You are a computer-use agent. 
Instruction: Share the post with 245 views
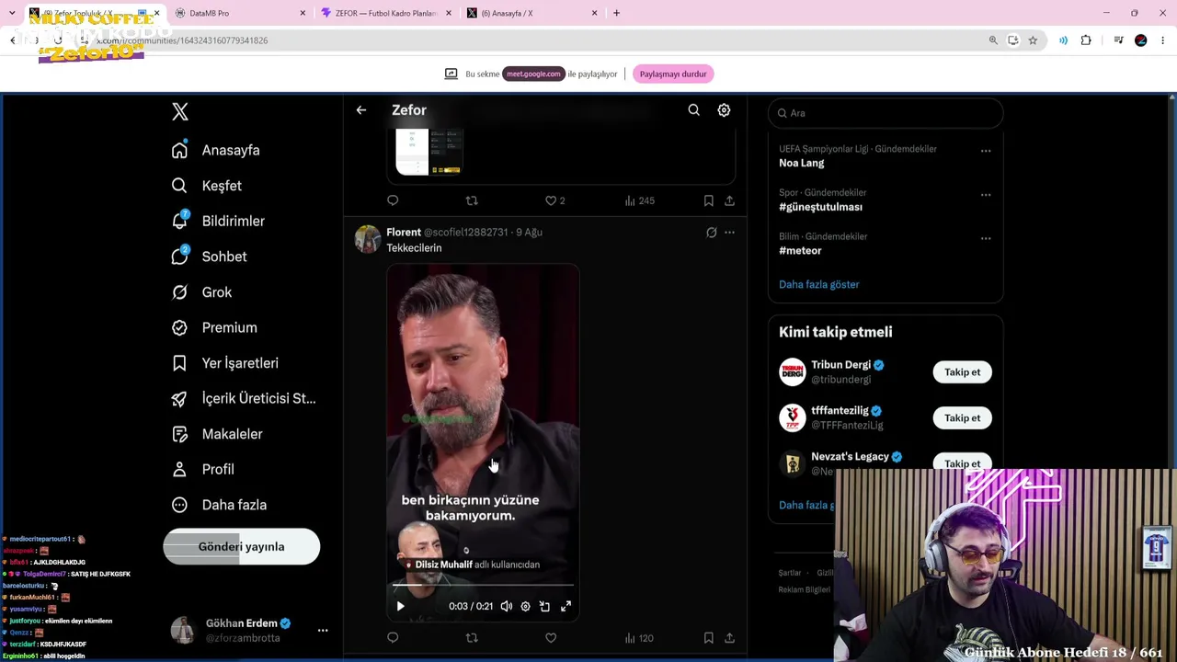click(x=729, y=200)
